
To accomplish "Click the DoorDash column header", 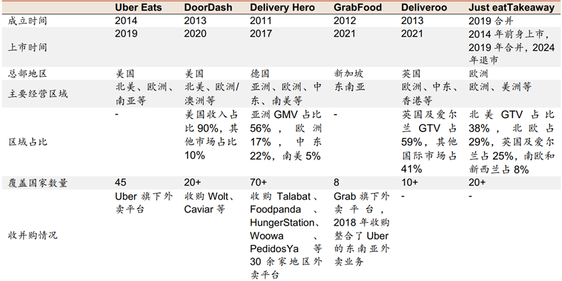I will [207, 7].
